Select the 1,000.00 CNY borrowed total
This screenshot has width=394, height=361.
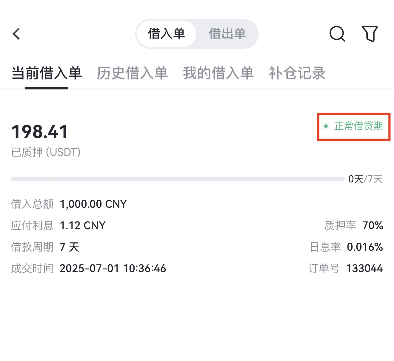[93, 204]
